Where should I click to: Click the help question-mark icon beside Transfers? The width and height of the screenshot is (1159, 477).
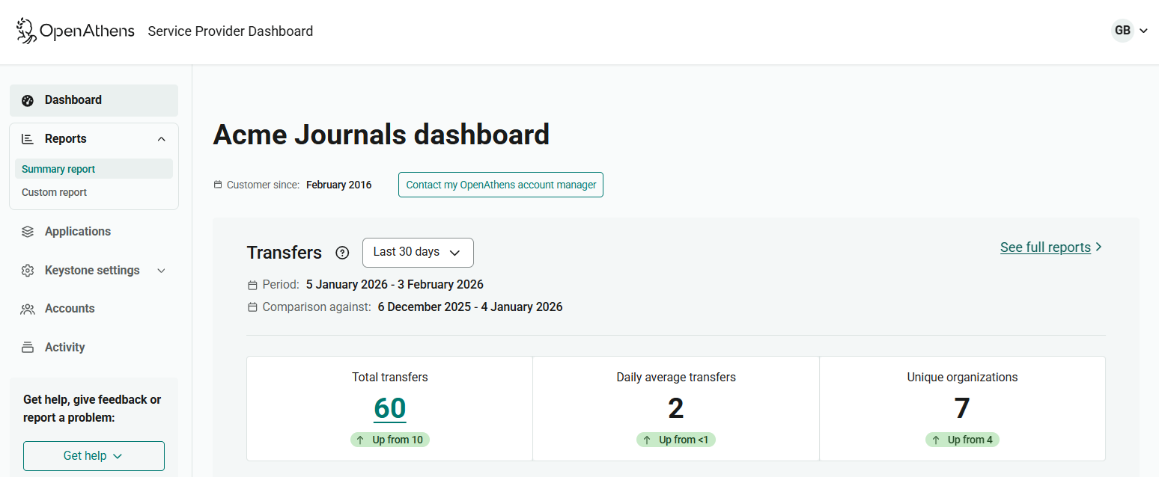pyautogui.click(x=342, y=253)
